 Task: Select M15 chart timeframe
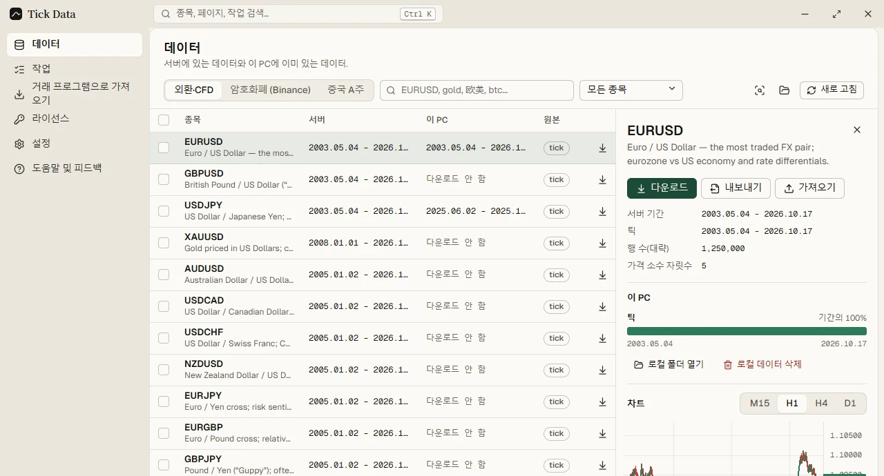click(760, 404)
